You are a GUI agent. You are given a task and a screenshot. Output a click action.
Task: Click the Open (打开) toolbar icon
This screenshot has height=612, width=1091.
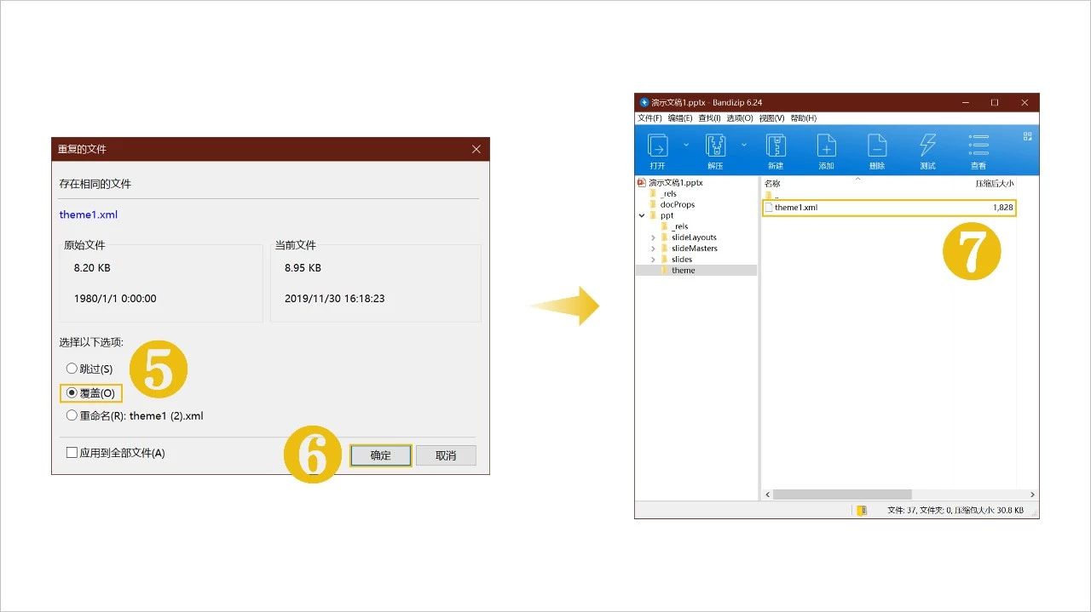(657, 145)
